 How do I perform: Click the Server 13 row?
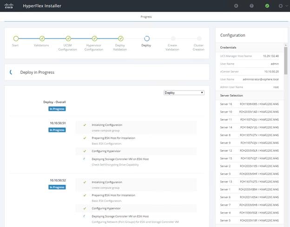[249, 182]
